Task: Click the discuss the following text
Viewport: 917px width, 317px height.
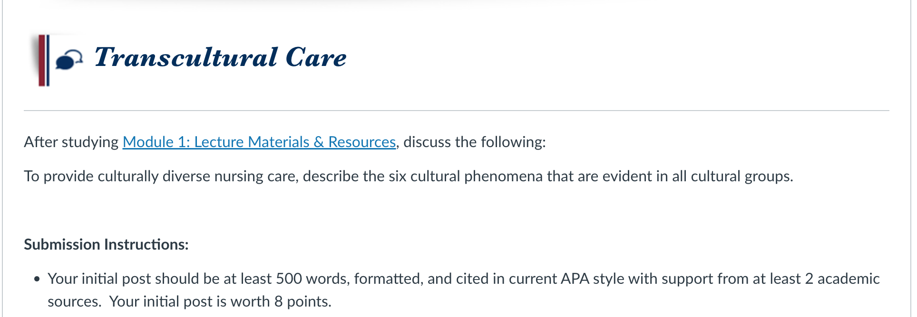Action: tap(475, 142)
